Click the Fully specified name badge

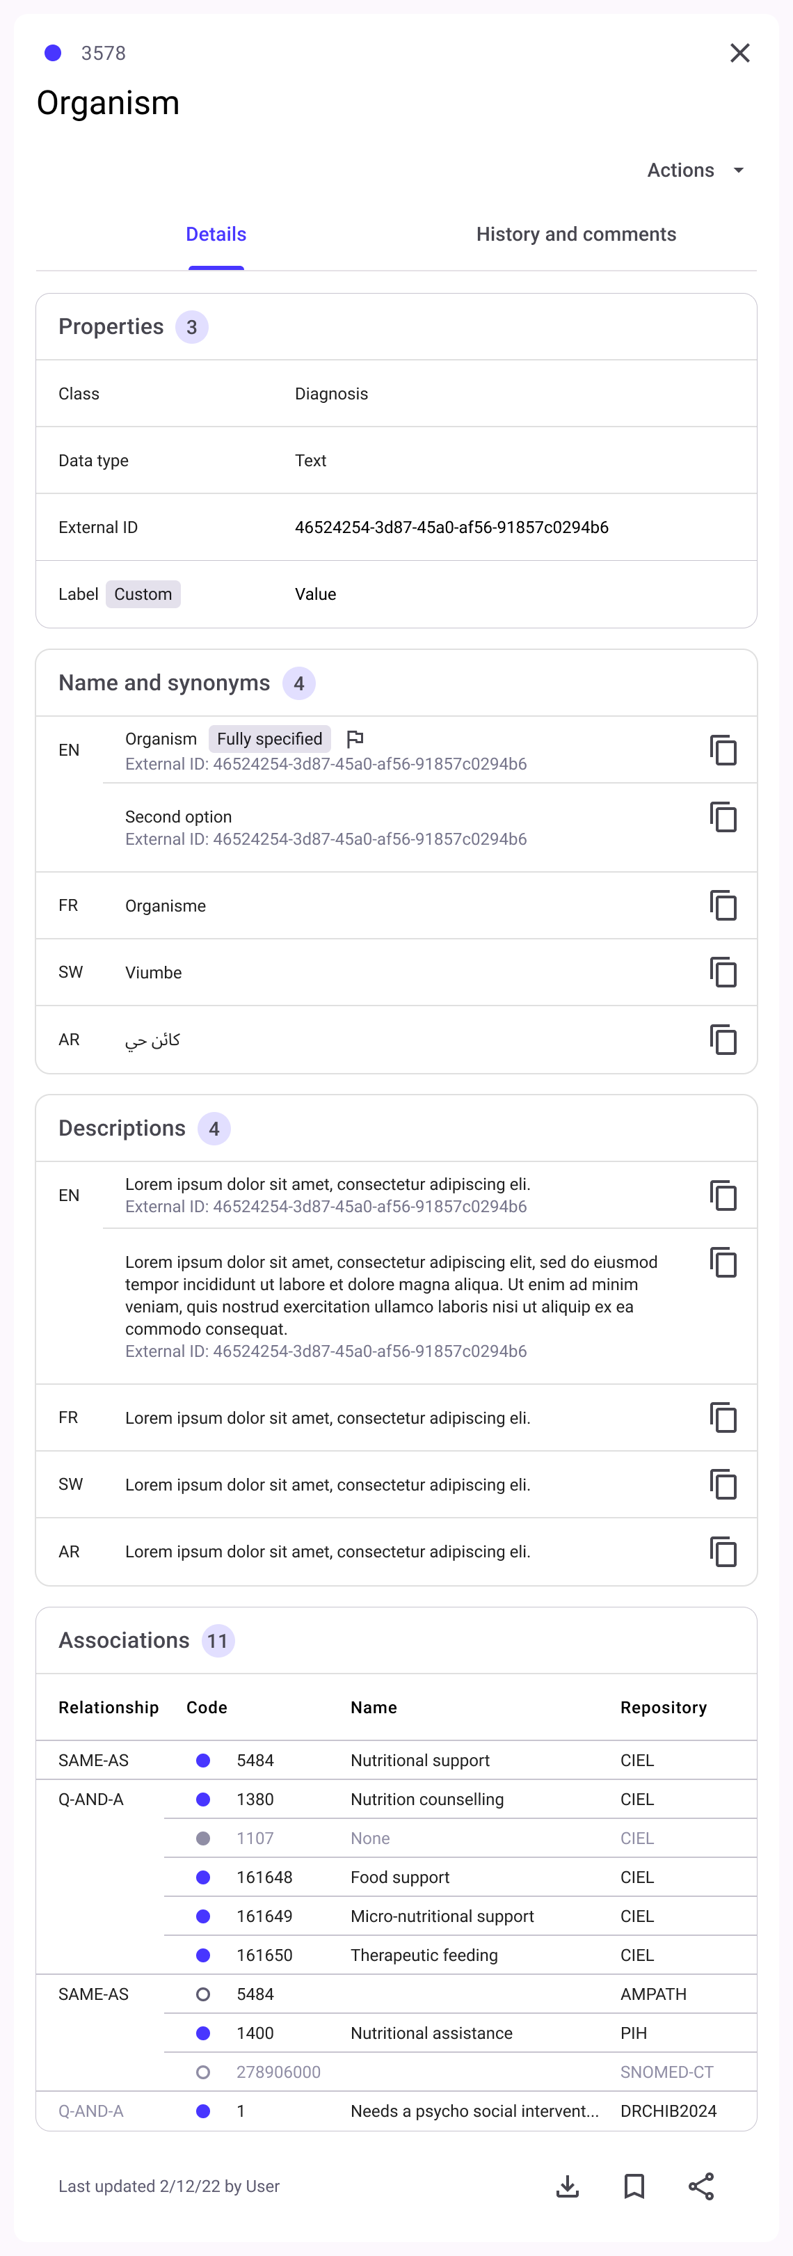[270, 739]
